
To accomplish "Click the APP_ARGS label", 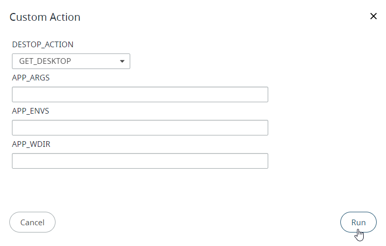I will (x=31, y=78).
